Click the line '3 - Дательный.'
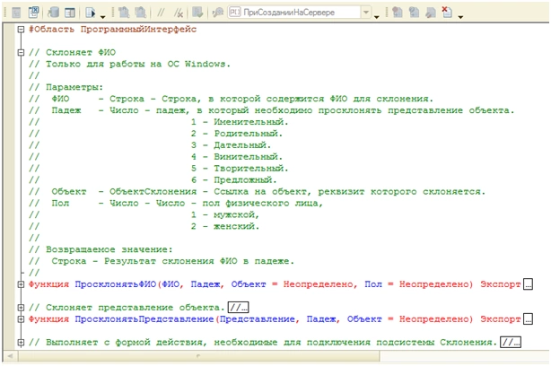The image size is (551, 366). tap(231, 145)
